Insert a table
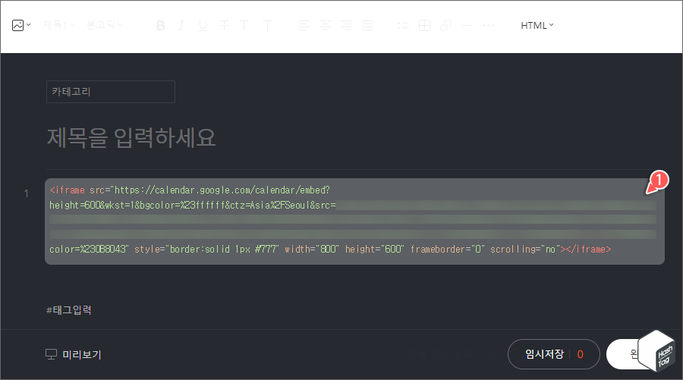683x380 pixels. click(424, 26)
